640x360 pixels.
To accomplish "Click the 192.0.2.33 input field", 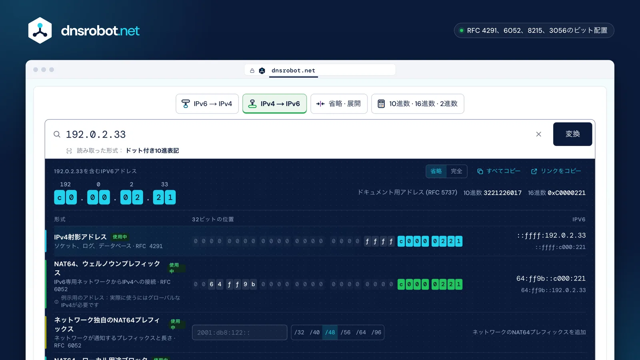I will pos(296,134).
